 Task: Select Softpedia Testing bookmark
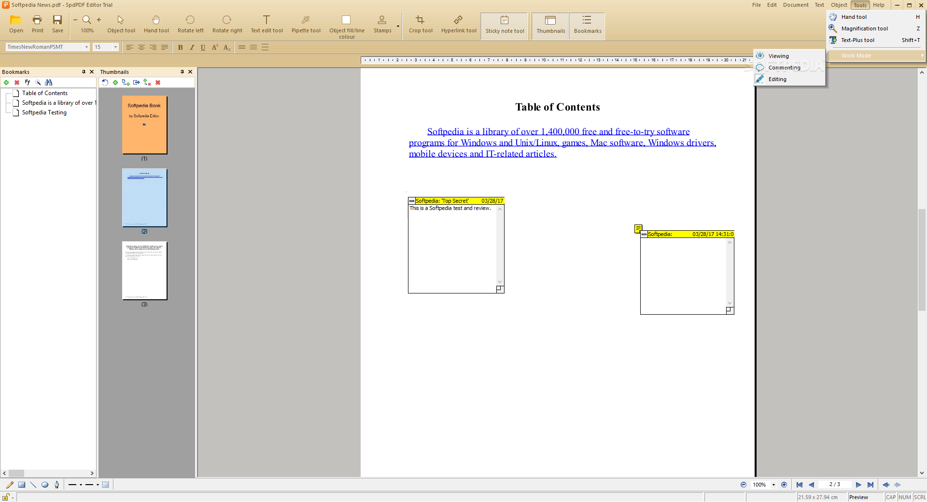pyautogui.click(x=44, y=112)
